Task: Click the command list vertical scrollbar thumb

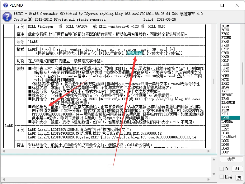Action: [243, 74]
